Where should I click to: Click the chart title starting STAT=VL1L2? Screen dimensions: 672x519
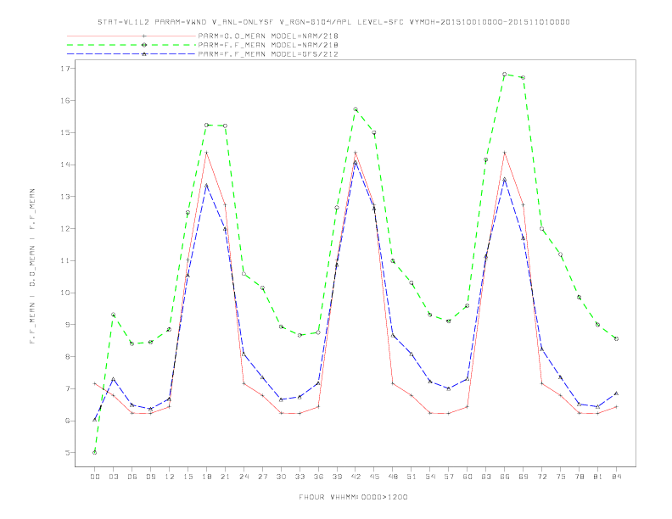tap(333, 22)
